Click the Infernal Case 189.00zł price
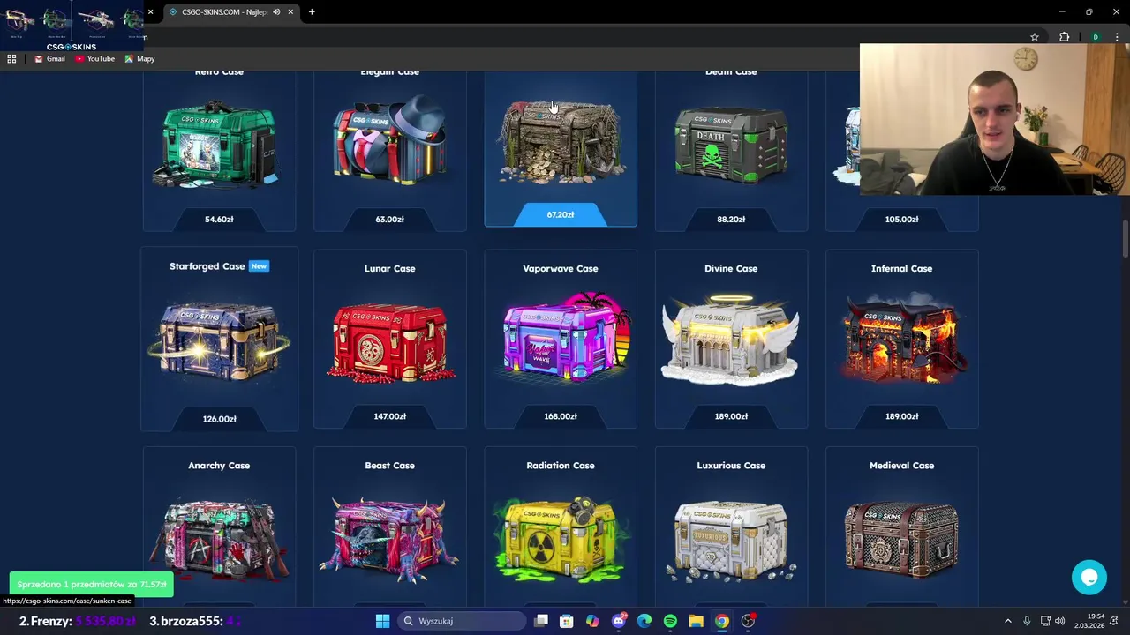 (901, 416)
